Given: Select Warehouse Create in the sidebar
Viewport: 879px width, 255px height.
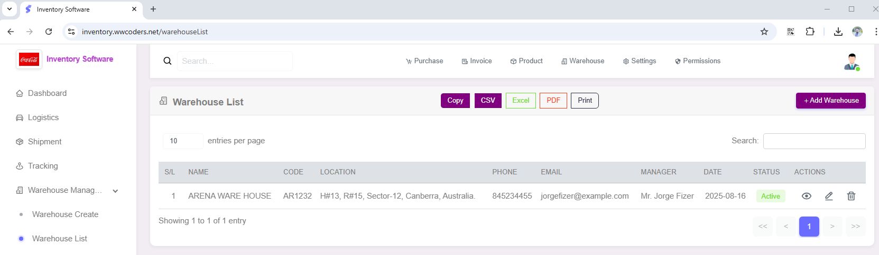Looking at the screenshot, I should tap(65, 214).
